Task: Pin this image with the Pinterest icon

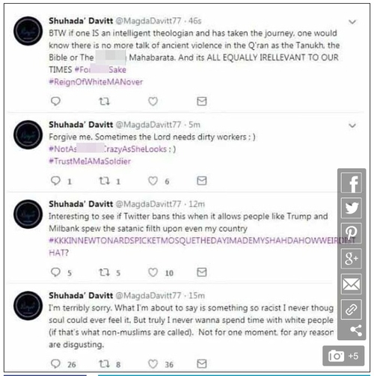Action: 352,233
